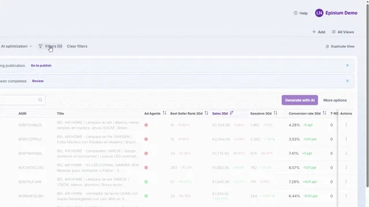Image resolution: width=369 pixels, height=207 pixels.
Task: Open the Lampadaire VARESE product title
Action: tap(97, 154)
